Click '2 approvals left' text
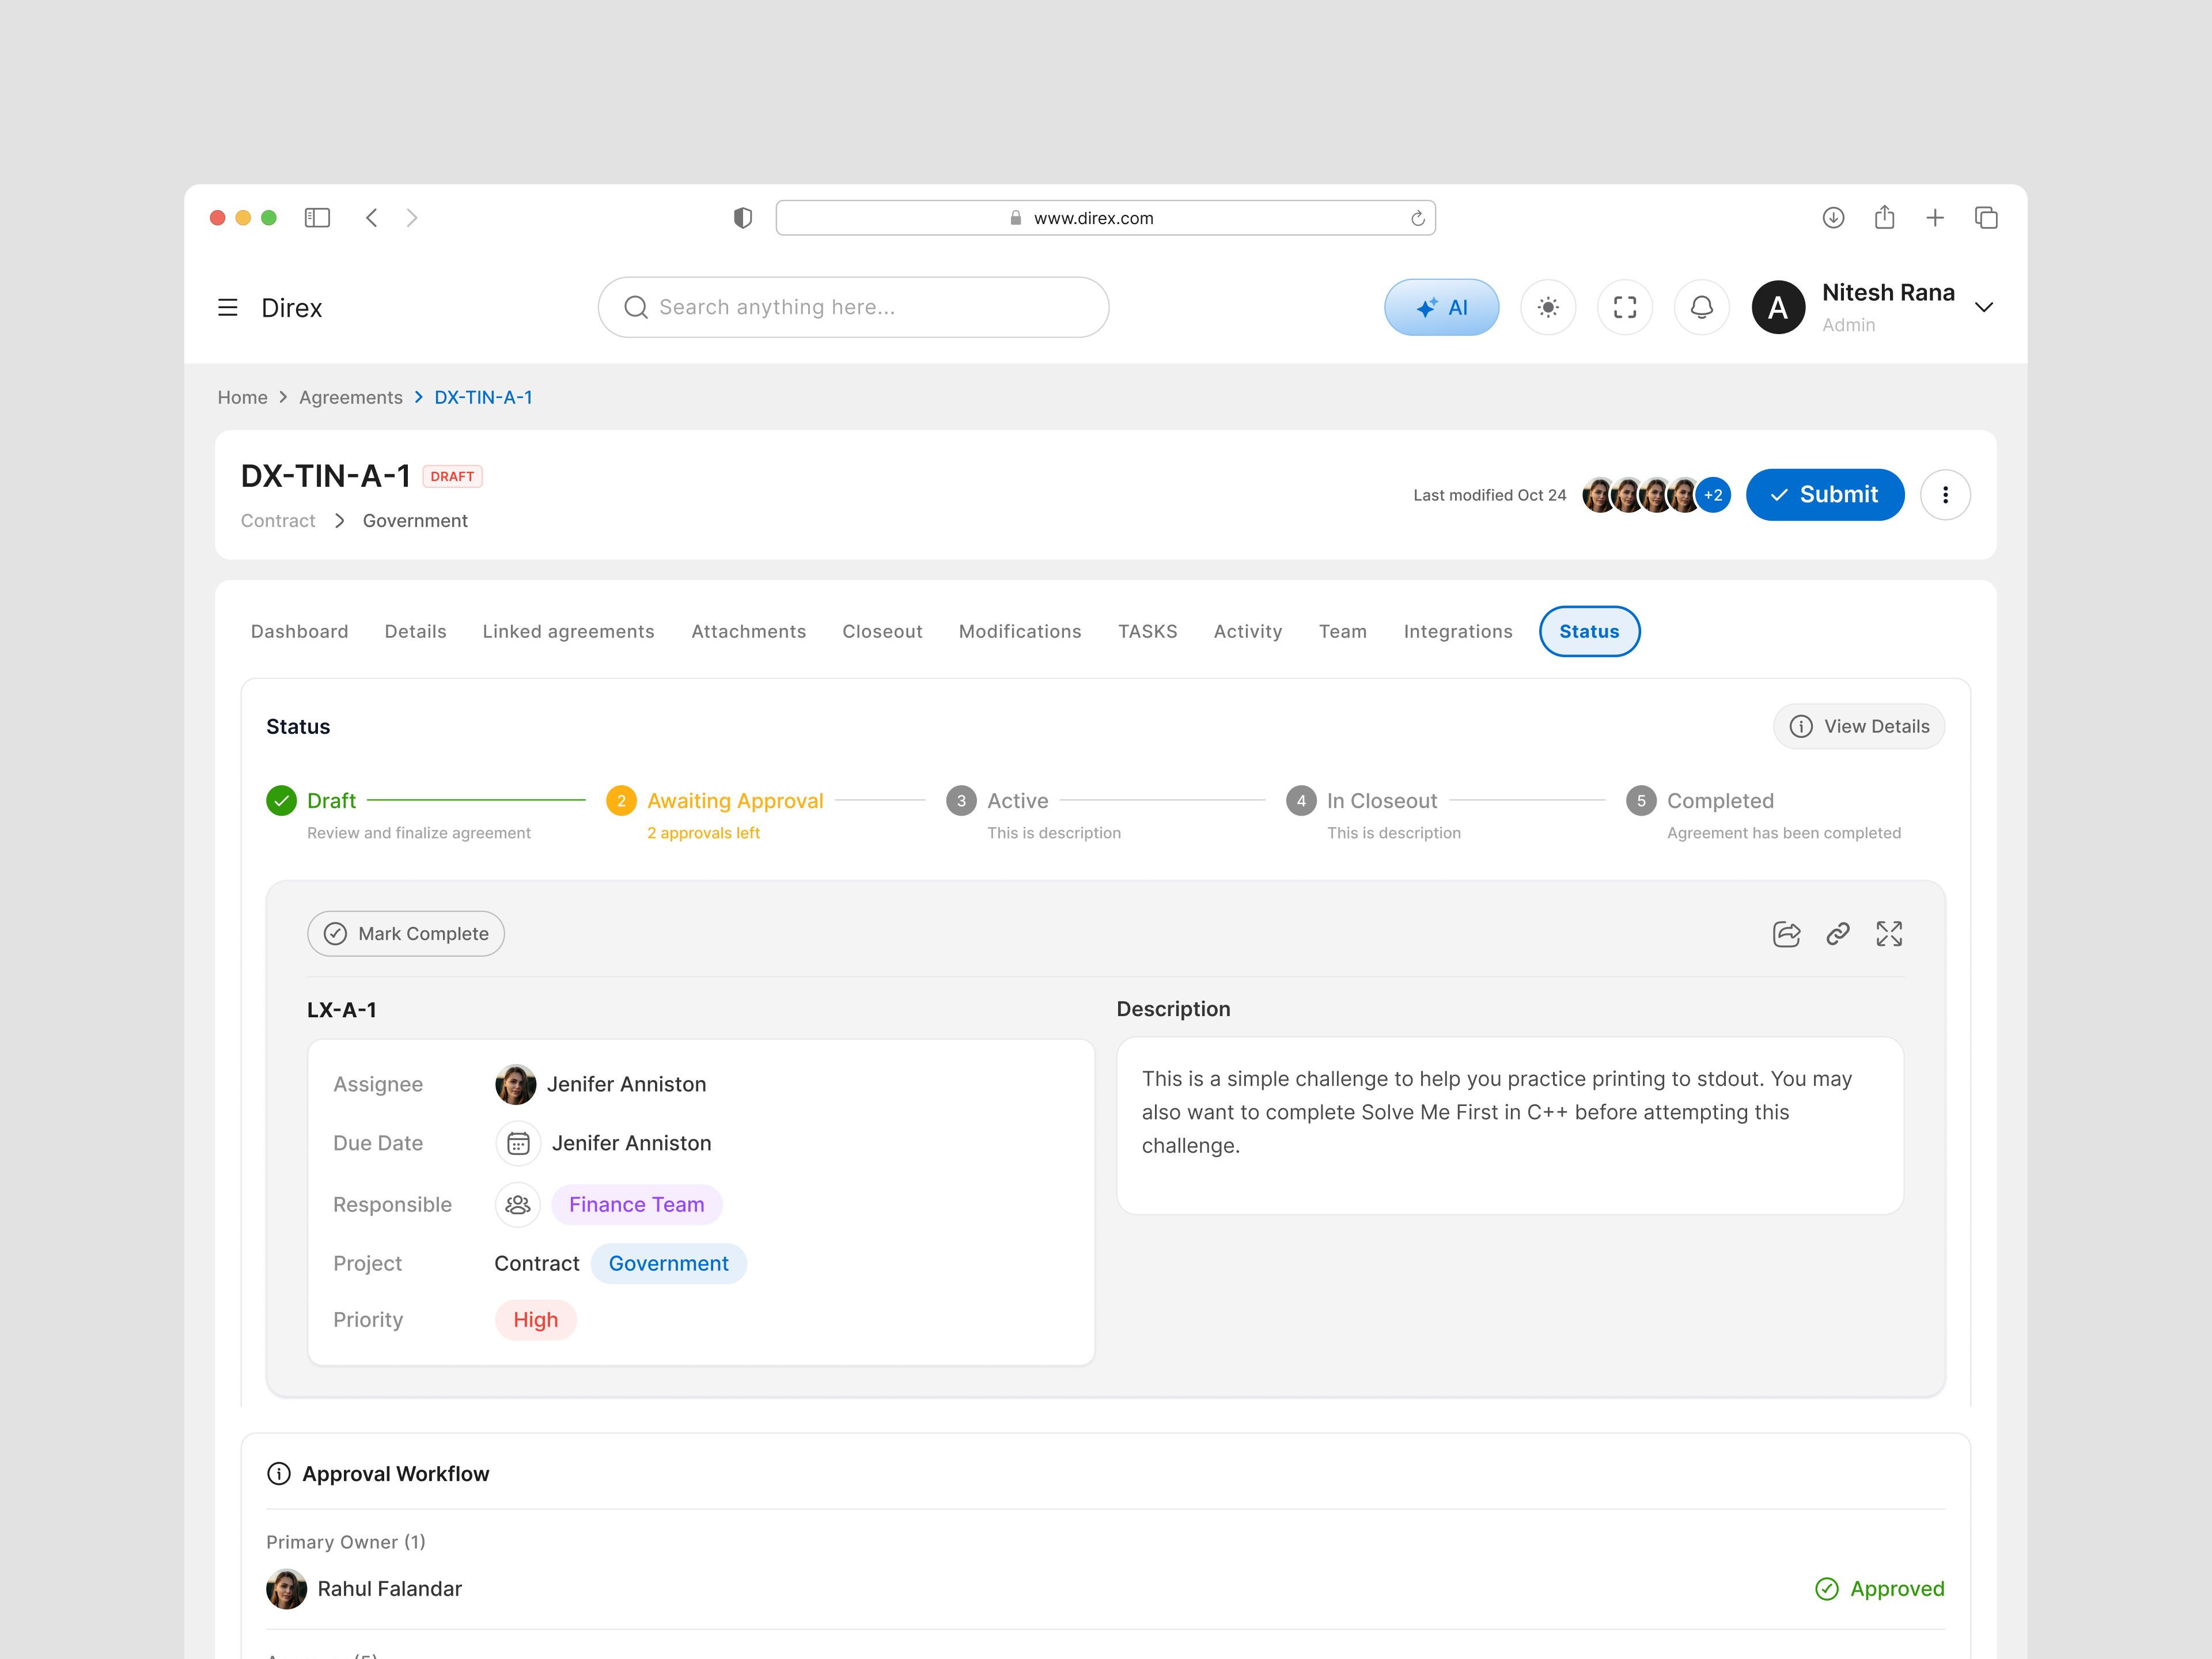The image size is (2212, 1659). click(x=704, y=833)
